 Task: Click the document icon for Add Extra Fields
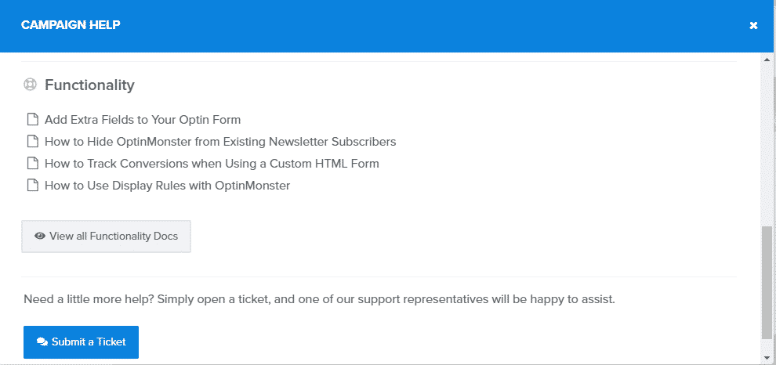pos(32,120)
